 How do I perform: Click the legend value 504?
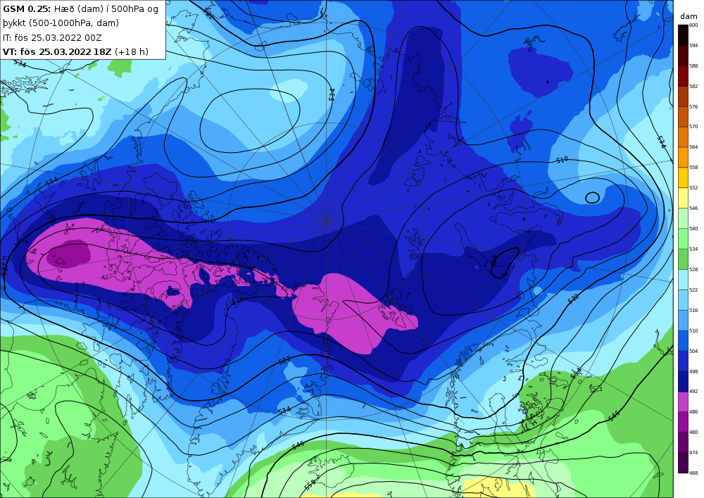(x=693, y=351)
